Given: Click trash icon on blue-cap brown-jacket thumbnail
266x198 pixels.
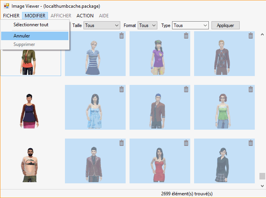Looking at the screenshot, I should pos(186,89).
